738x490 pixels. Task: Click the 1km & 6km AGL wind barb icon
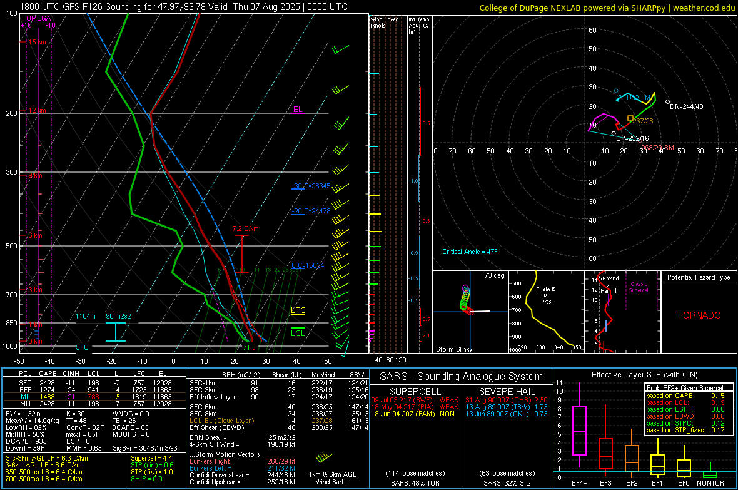click(325, 457)
